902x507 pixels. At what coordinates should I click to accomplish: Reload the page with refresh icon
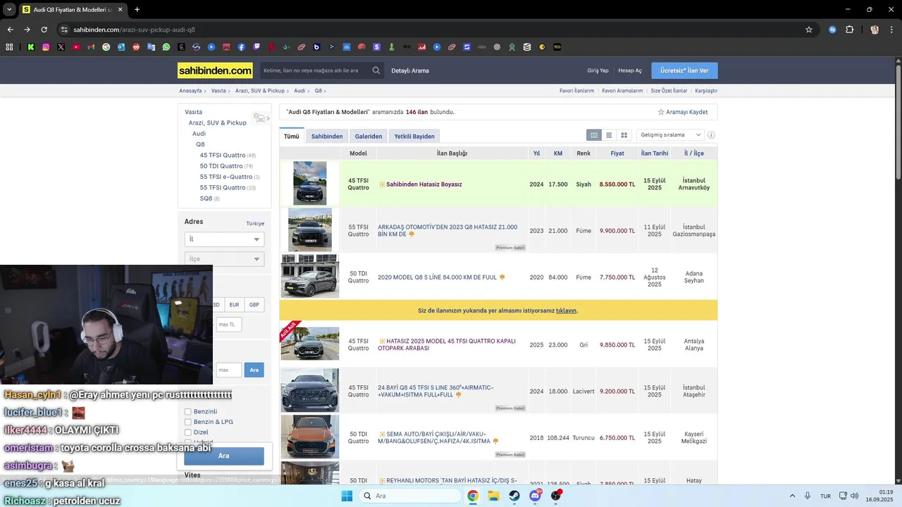pos(44,30)
